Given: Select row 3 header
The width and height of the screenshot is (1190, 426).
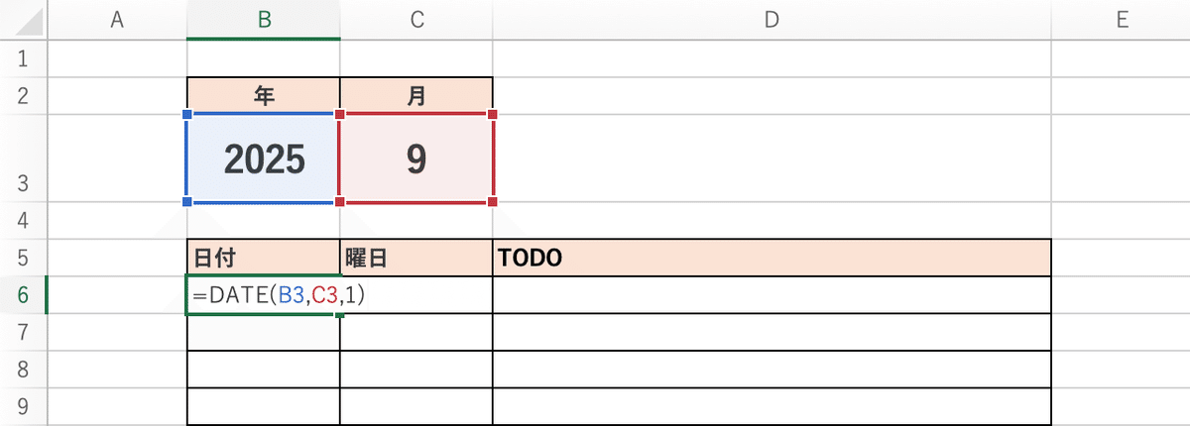Looking at the screenshot, I should [23, 159].
